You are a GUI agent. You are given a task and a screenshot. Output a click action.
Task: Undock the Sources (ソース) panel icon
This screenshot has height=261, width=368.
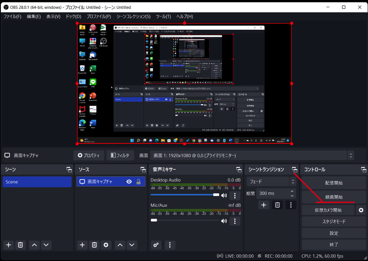click(143, 170)
